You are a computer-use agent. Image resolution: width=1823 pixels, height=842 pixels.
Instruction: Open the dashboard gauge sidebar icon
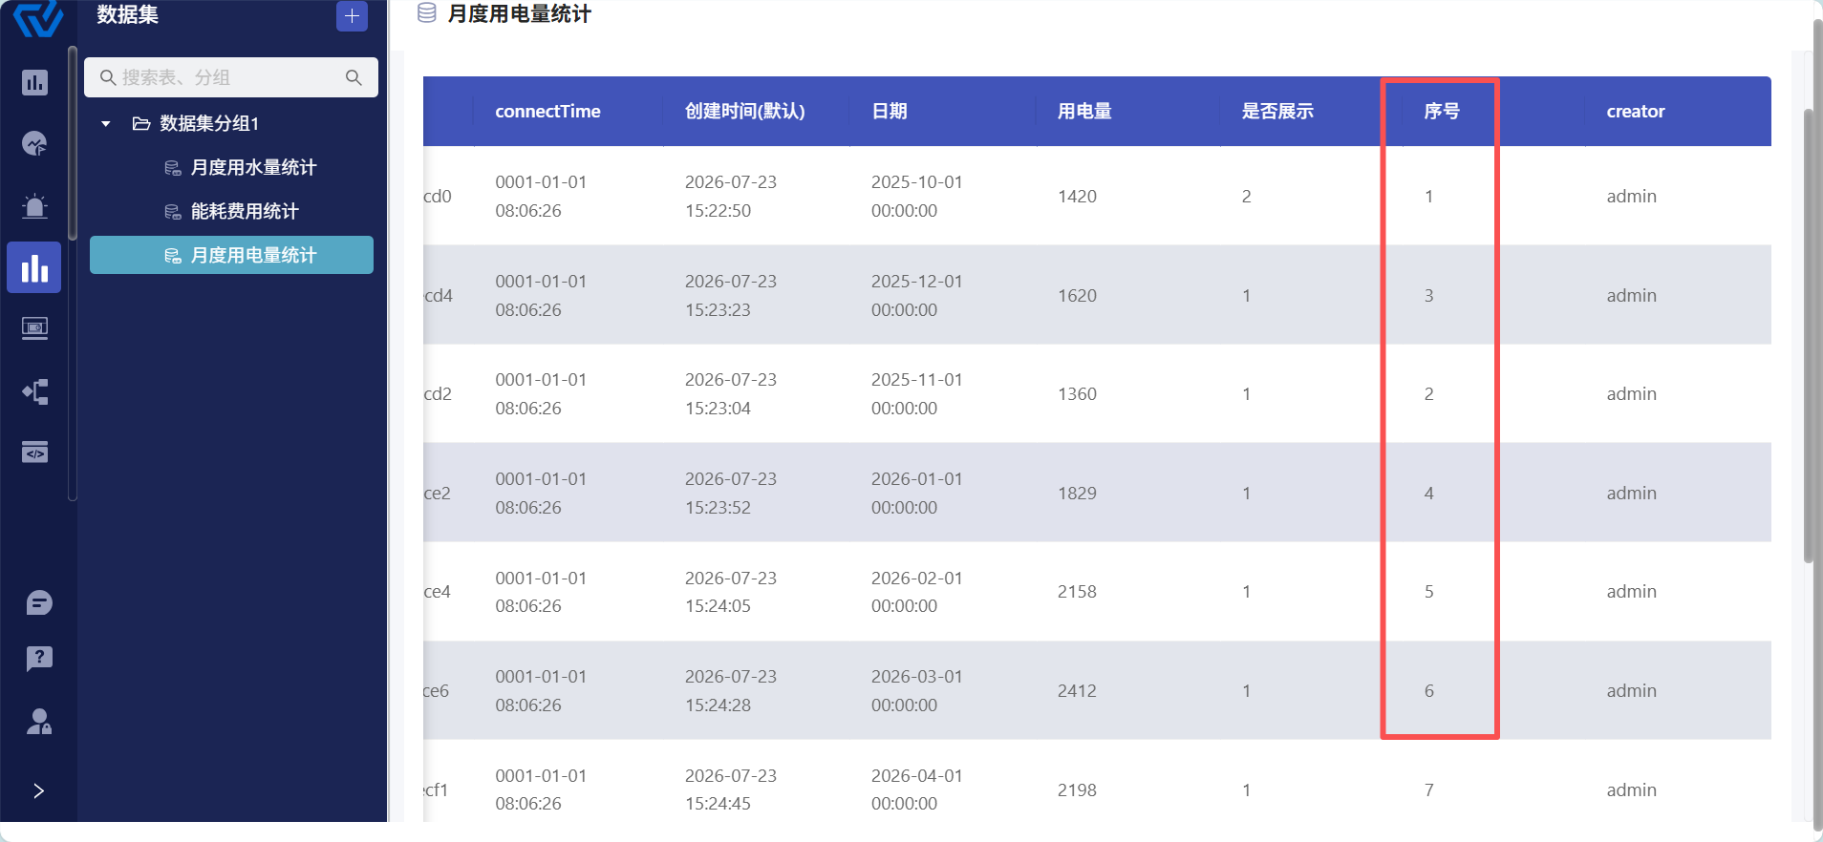(34, 143)
